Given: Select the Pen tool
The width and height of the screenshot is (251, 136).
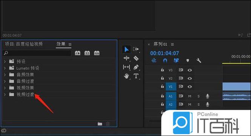Looking at the screenshot, I should pos(136,67).
